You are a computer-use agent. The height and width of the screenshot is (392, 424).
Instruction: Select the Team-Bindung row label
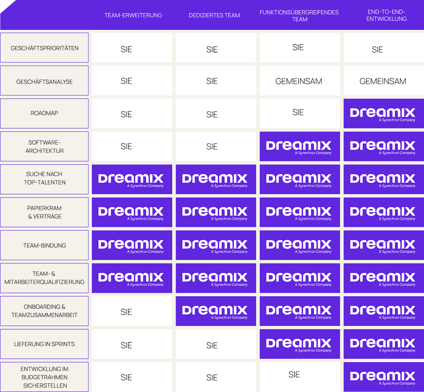coord(44,245)
